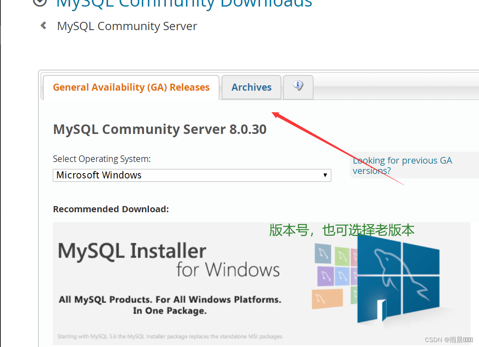Click 'All MySQL Products' banner text
This screenshot has width=479, height=347.
click(x=170, y=305)
